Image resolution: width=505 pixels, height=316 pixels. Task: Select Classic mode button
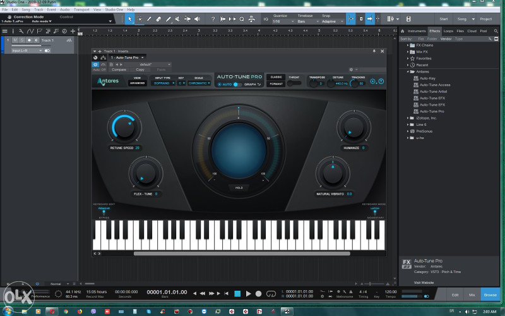276,77
